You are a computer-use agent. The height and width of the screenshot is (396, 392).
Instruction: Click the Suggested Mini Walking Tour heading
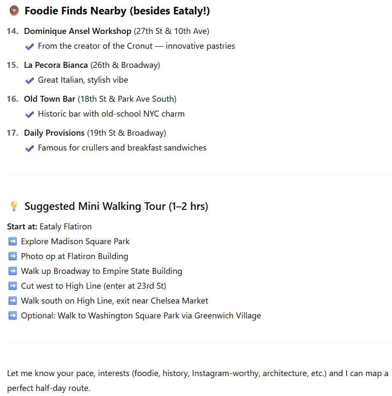[116, 206]
